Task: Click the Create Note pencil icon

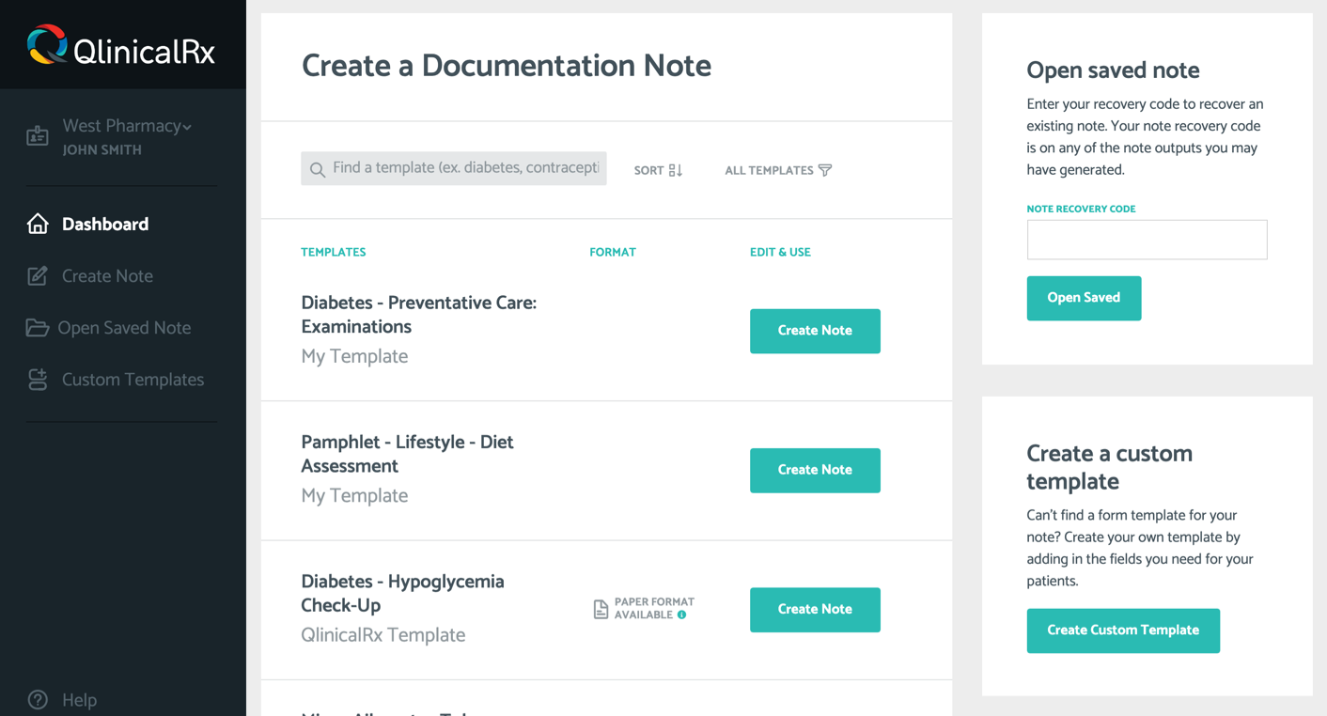Action: pos(38,276)
